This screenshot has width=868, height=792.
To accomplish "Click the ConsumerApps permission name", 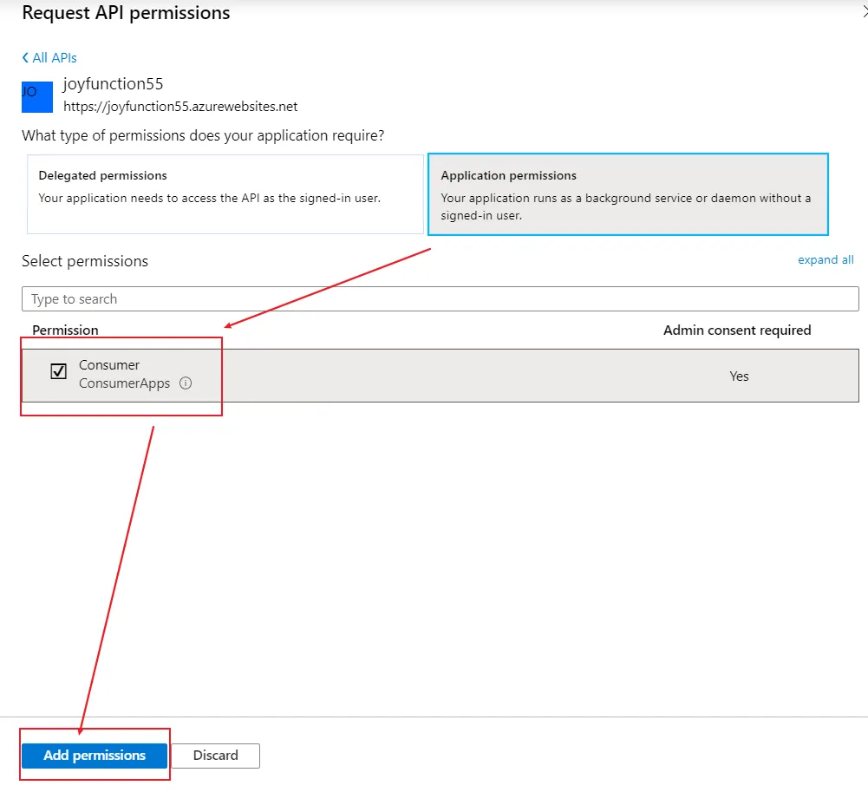I will coord(124,383).
